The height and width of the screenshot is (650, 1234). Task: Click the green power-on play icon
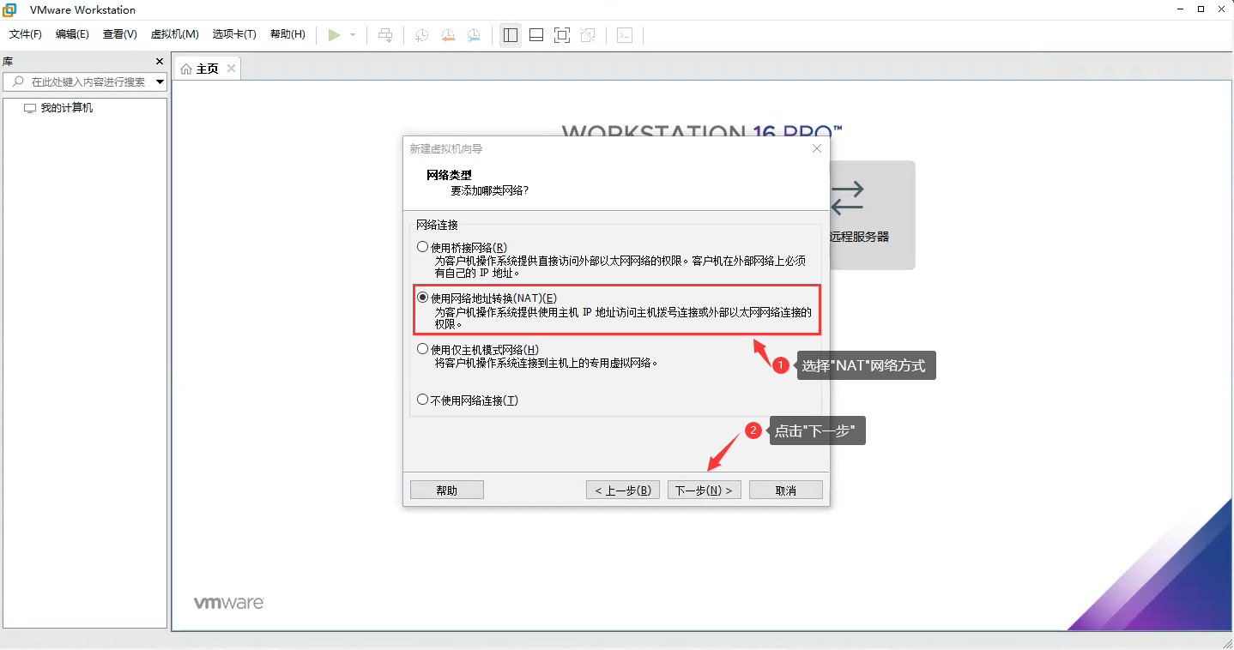coord(335,35)
